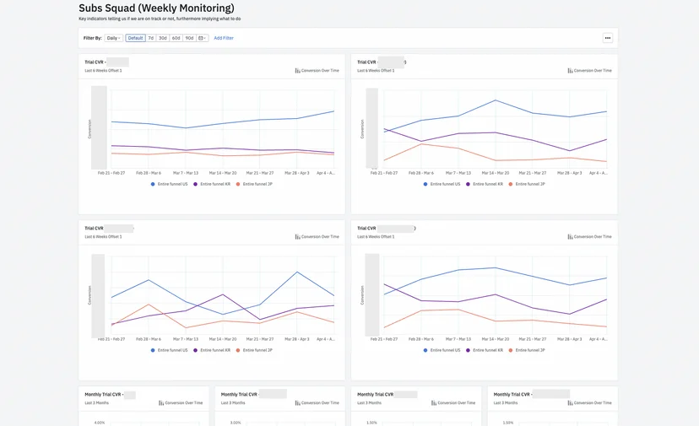Click the Add Filter link
The width and height of the screenshot is (699, 426).
coord(224,38)
